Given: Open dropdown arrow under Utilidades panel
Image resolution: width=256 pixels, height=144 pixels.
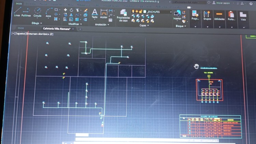Looking at the screenshot, I should pos(219,27).
